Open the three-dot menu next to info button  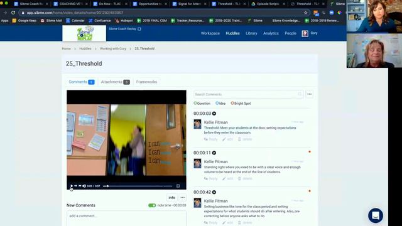coord(183,198)
